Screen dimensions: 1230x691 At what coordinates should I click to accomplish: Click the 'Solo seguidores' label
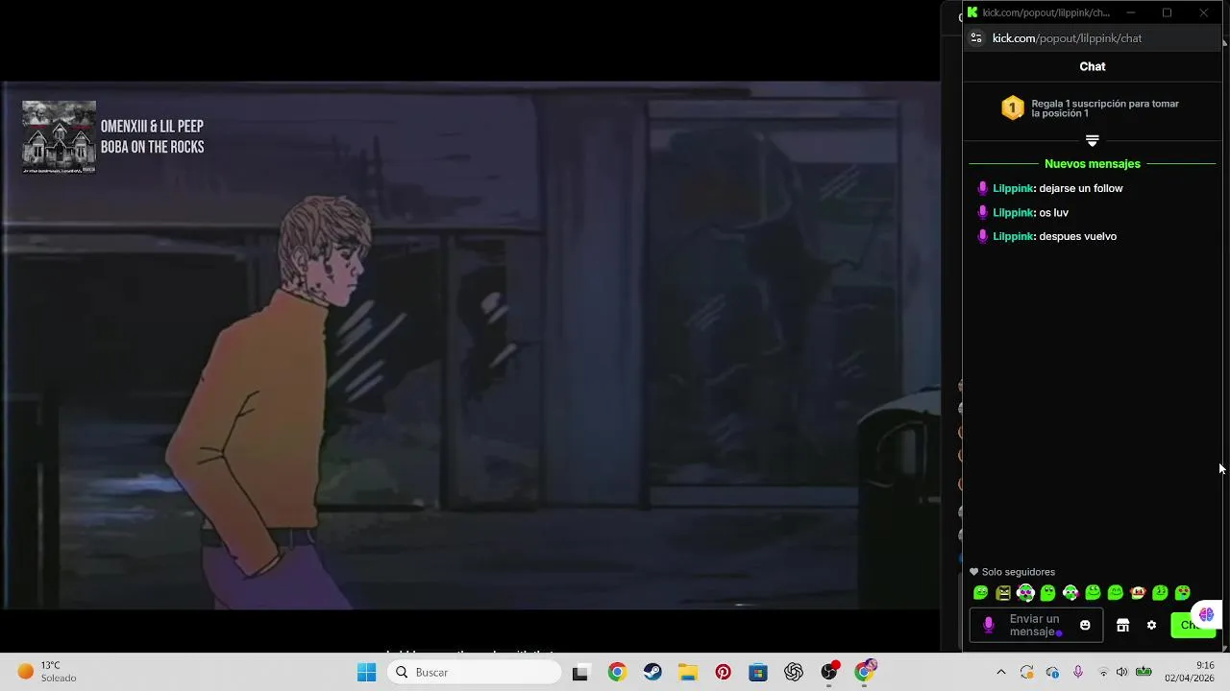pyautogui.click(x=1018, y=572)
